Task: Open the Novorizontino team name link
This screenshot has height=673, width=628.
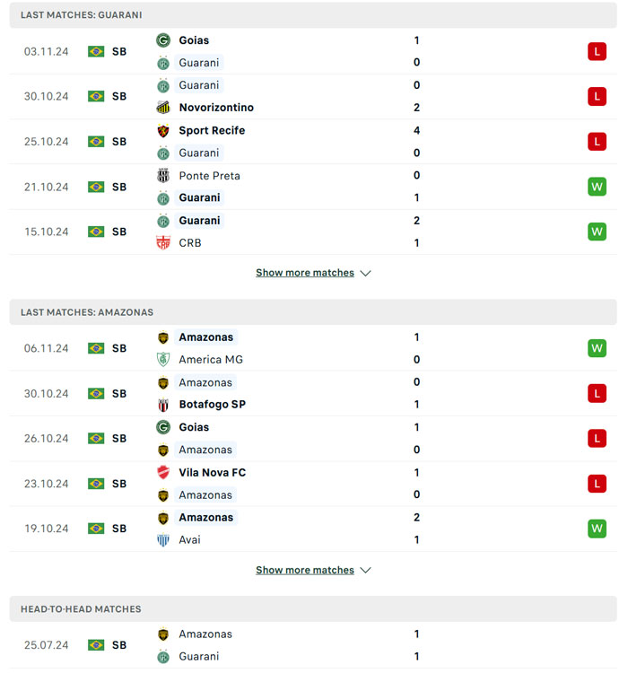Action: [216, 108]
